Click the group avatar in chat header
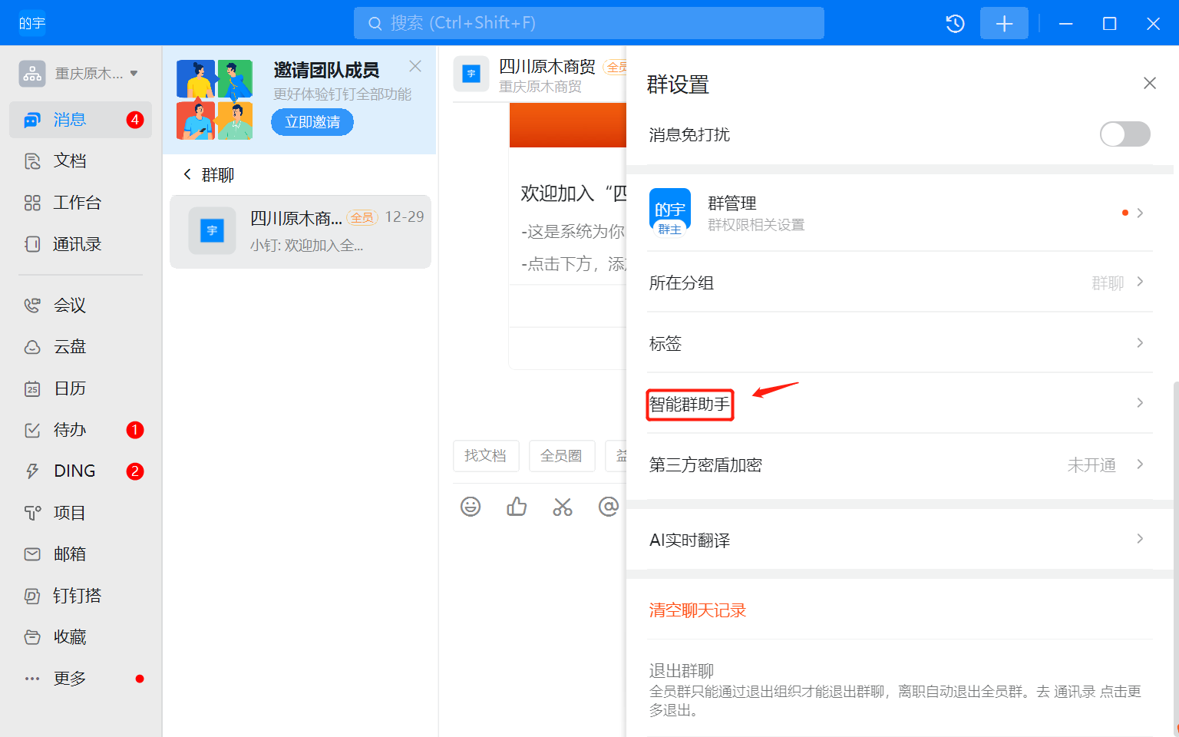Image resolution: width=1179 pixels, height=737 pixels. pos(471,74)
